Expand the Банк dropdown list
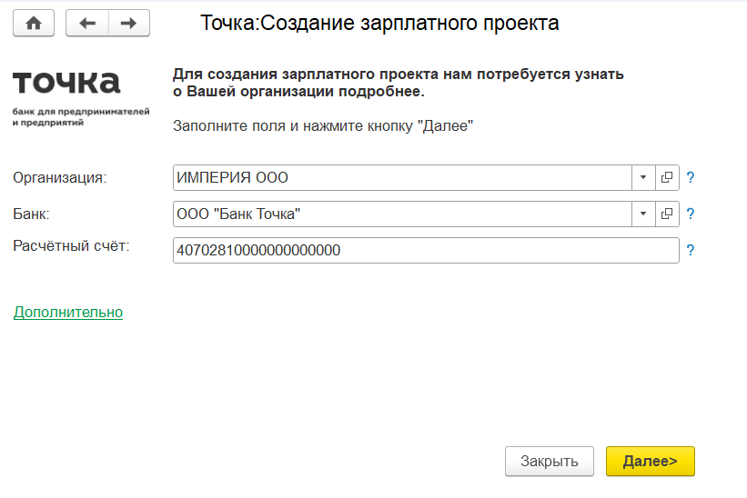The image size is (747, 498). point(642,214)
